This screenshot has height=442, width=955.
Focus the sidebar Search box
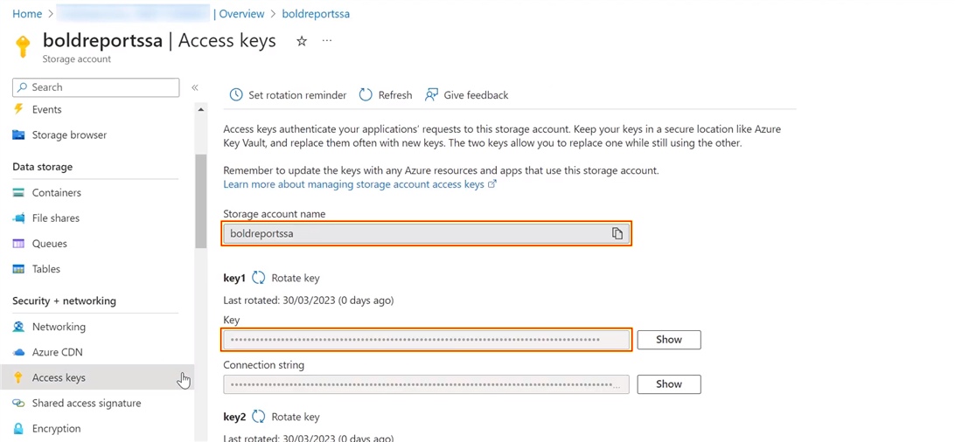(x=95, y=87)
